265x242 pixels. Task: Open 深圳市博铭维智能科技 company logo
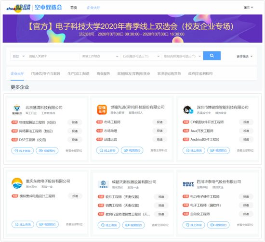coord(188,109)
